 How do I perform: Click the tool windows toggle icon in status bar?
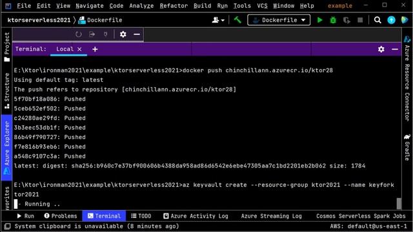[7, 226]
